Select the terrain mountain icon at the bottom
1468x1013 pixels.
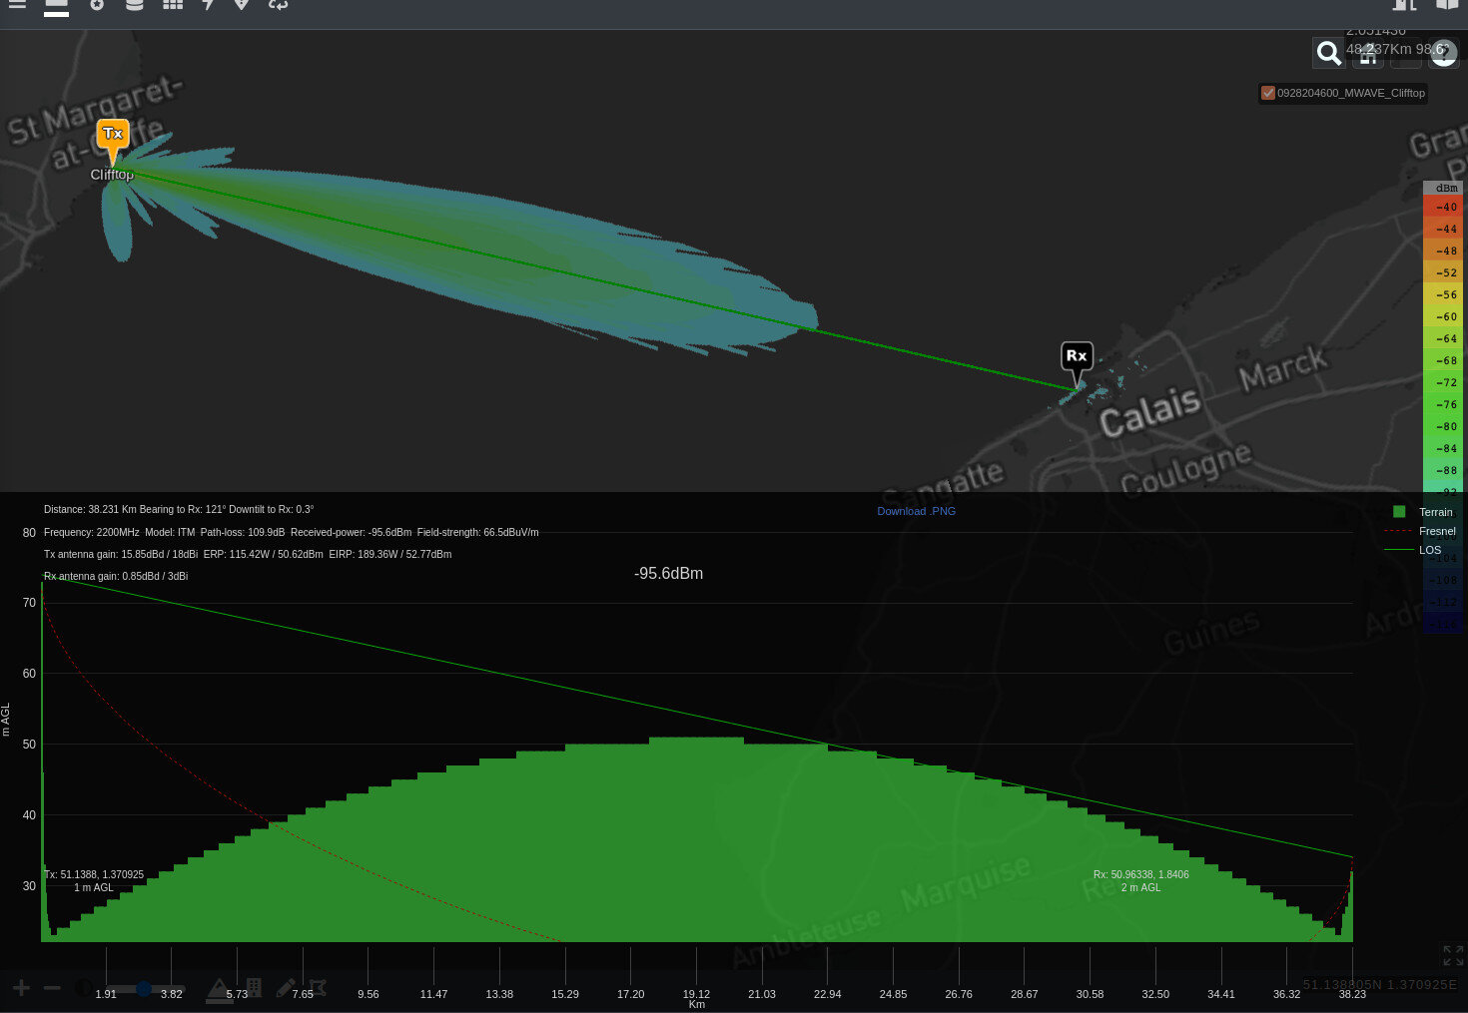pos(218,988)
